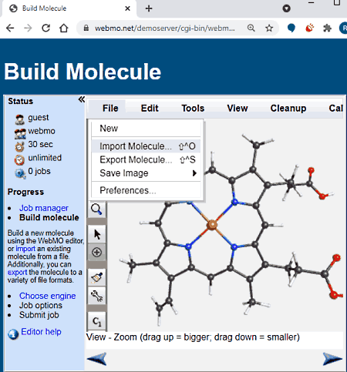Open the Editor help link
347x372 pixels.
pos(41,332)
